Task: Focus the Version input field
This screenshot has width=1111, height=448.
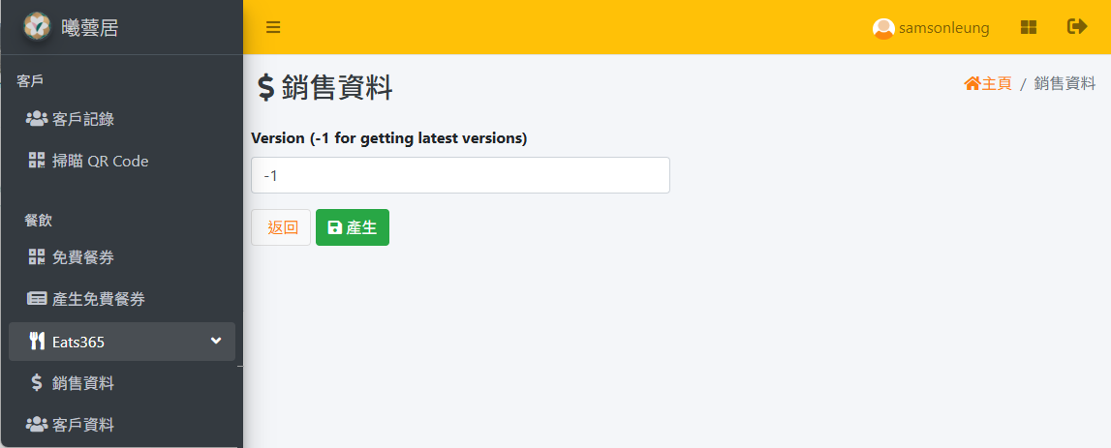Action: click(x=460, y=175)
